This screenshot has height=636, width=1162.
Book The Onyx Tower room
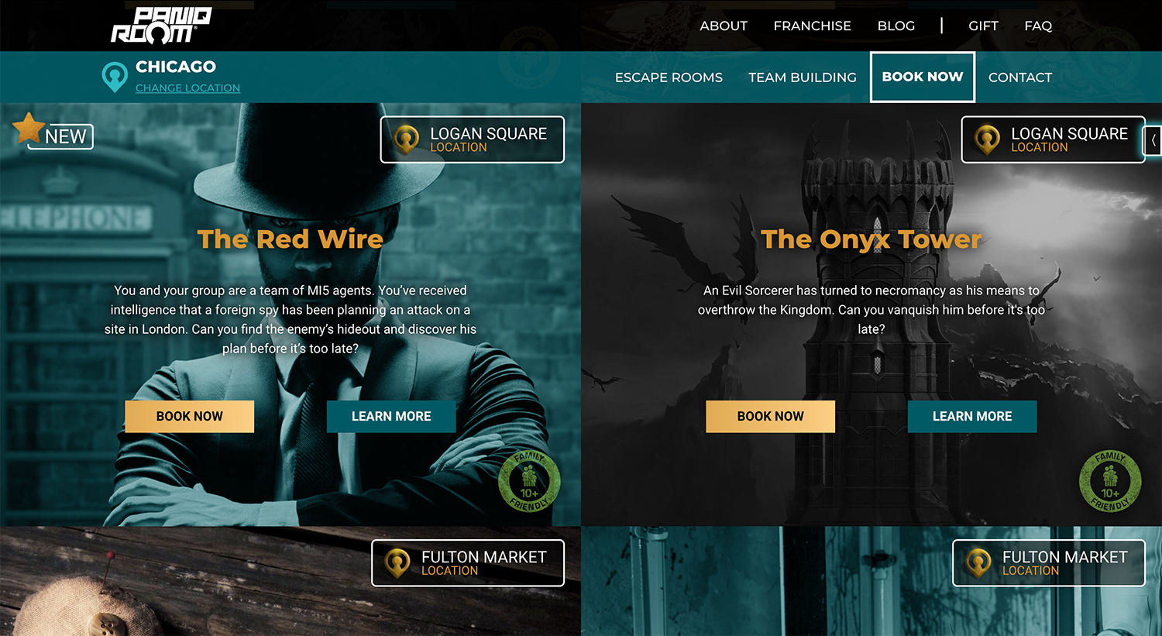771,417
